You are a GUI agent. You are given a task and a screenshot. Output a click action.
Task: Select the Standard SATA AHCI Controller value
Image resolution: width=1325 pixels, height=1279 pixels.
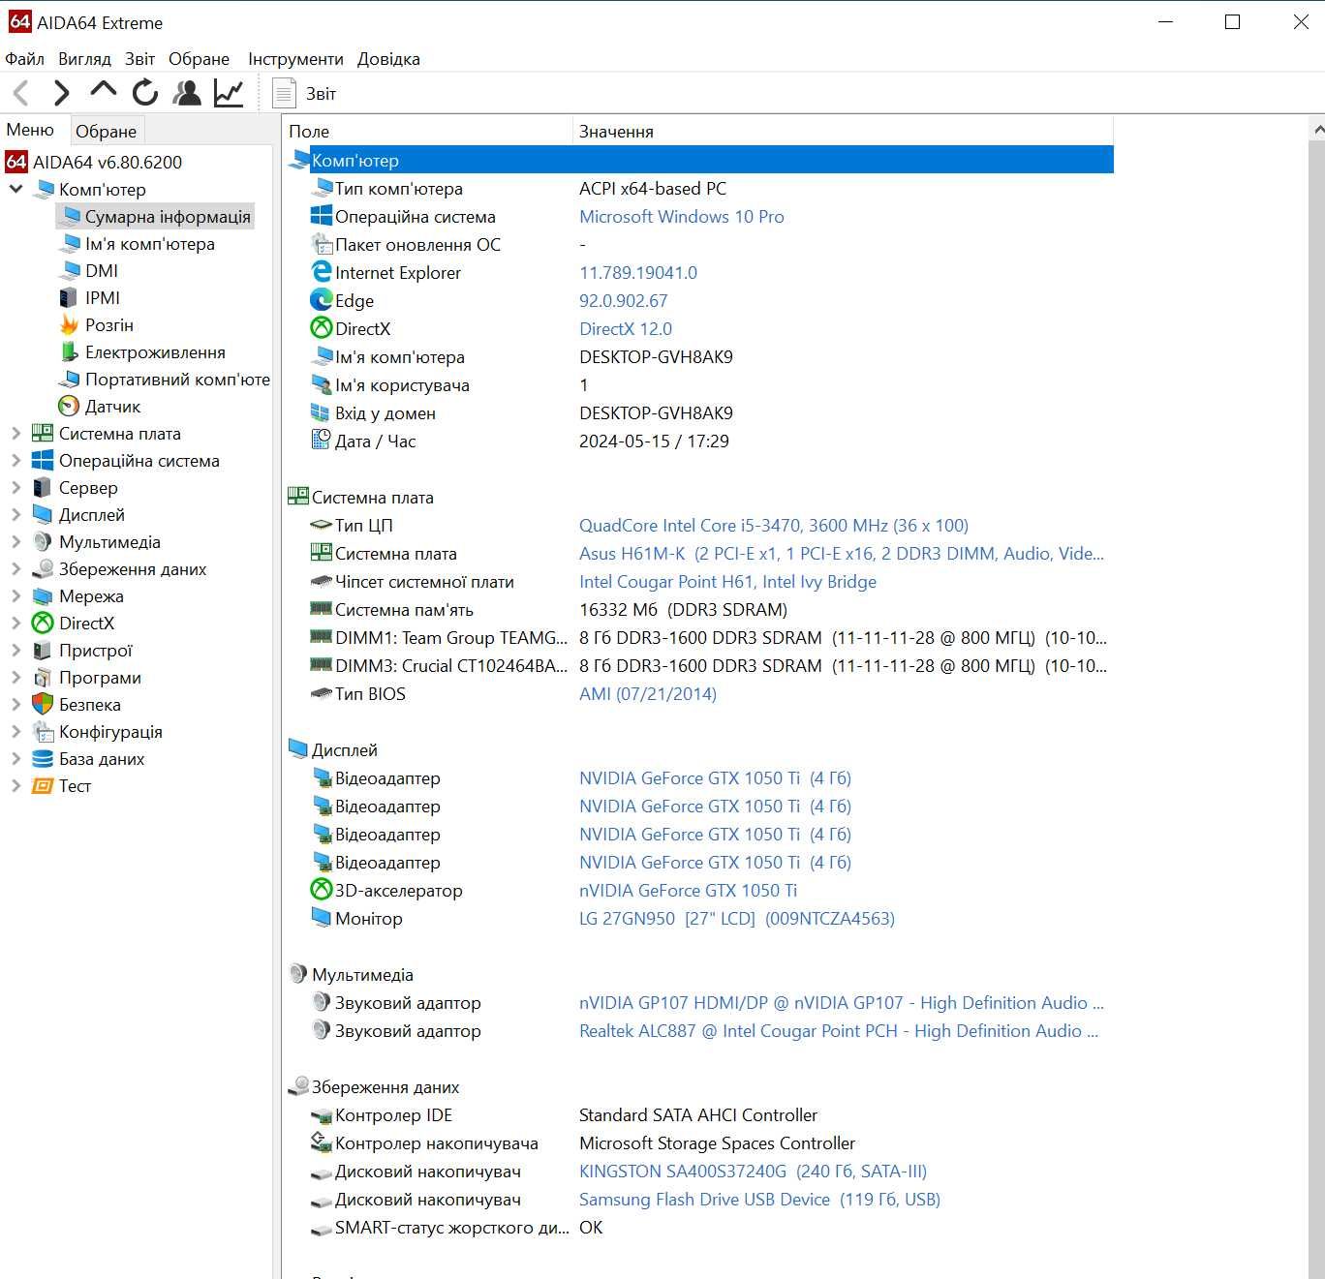pos(698,1115)
